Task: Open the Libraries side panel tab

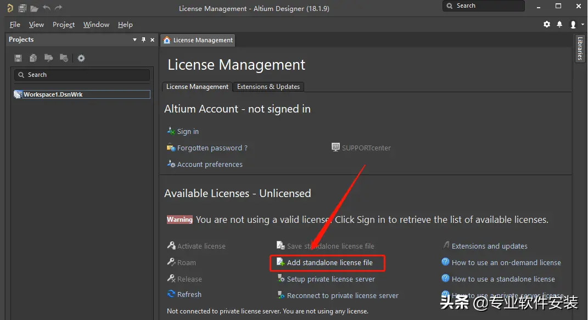Action: [580, 48]
